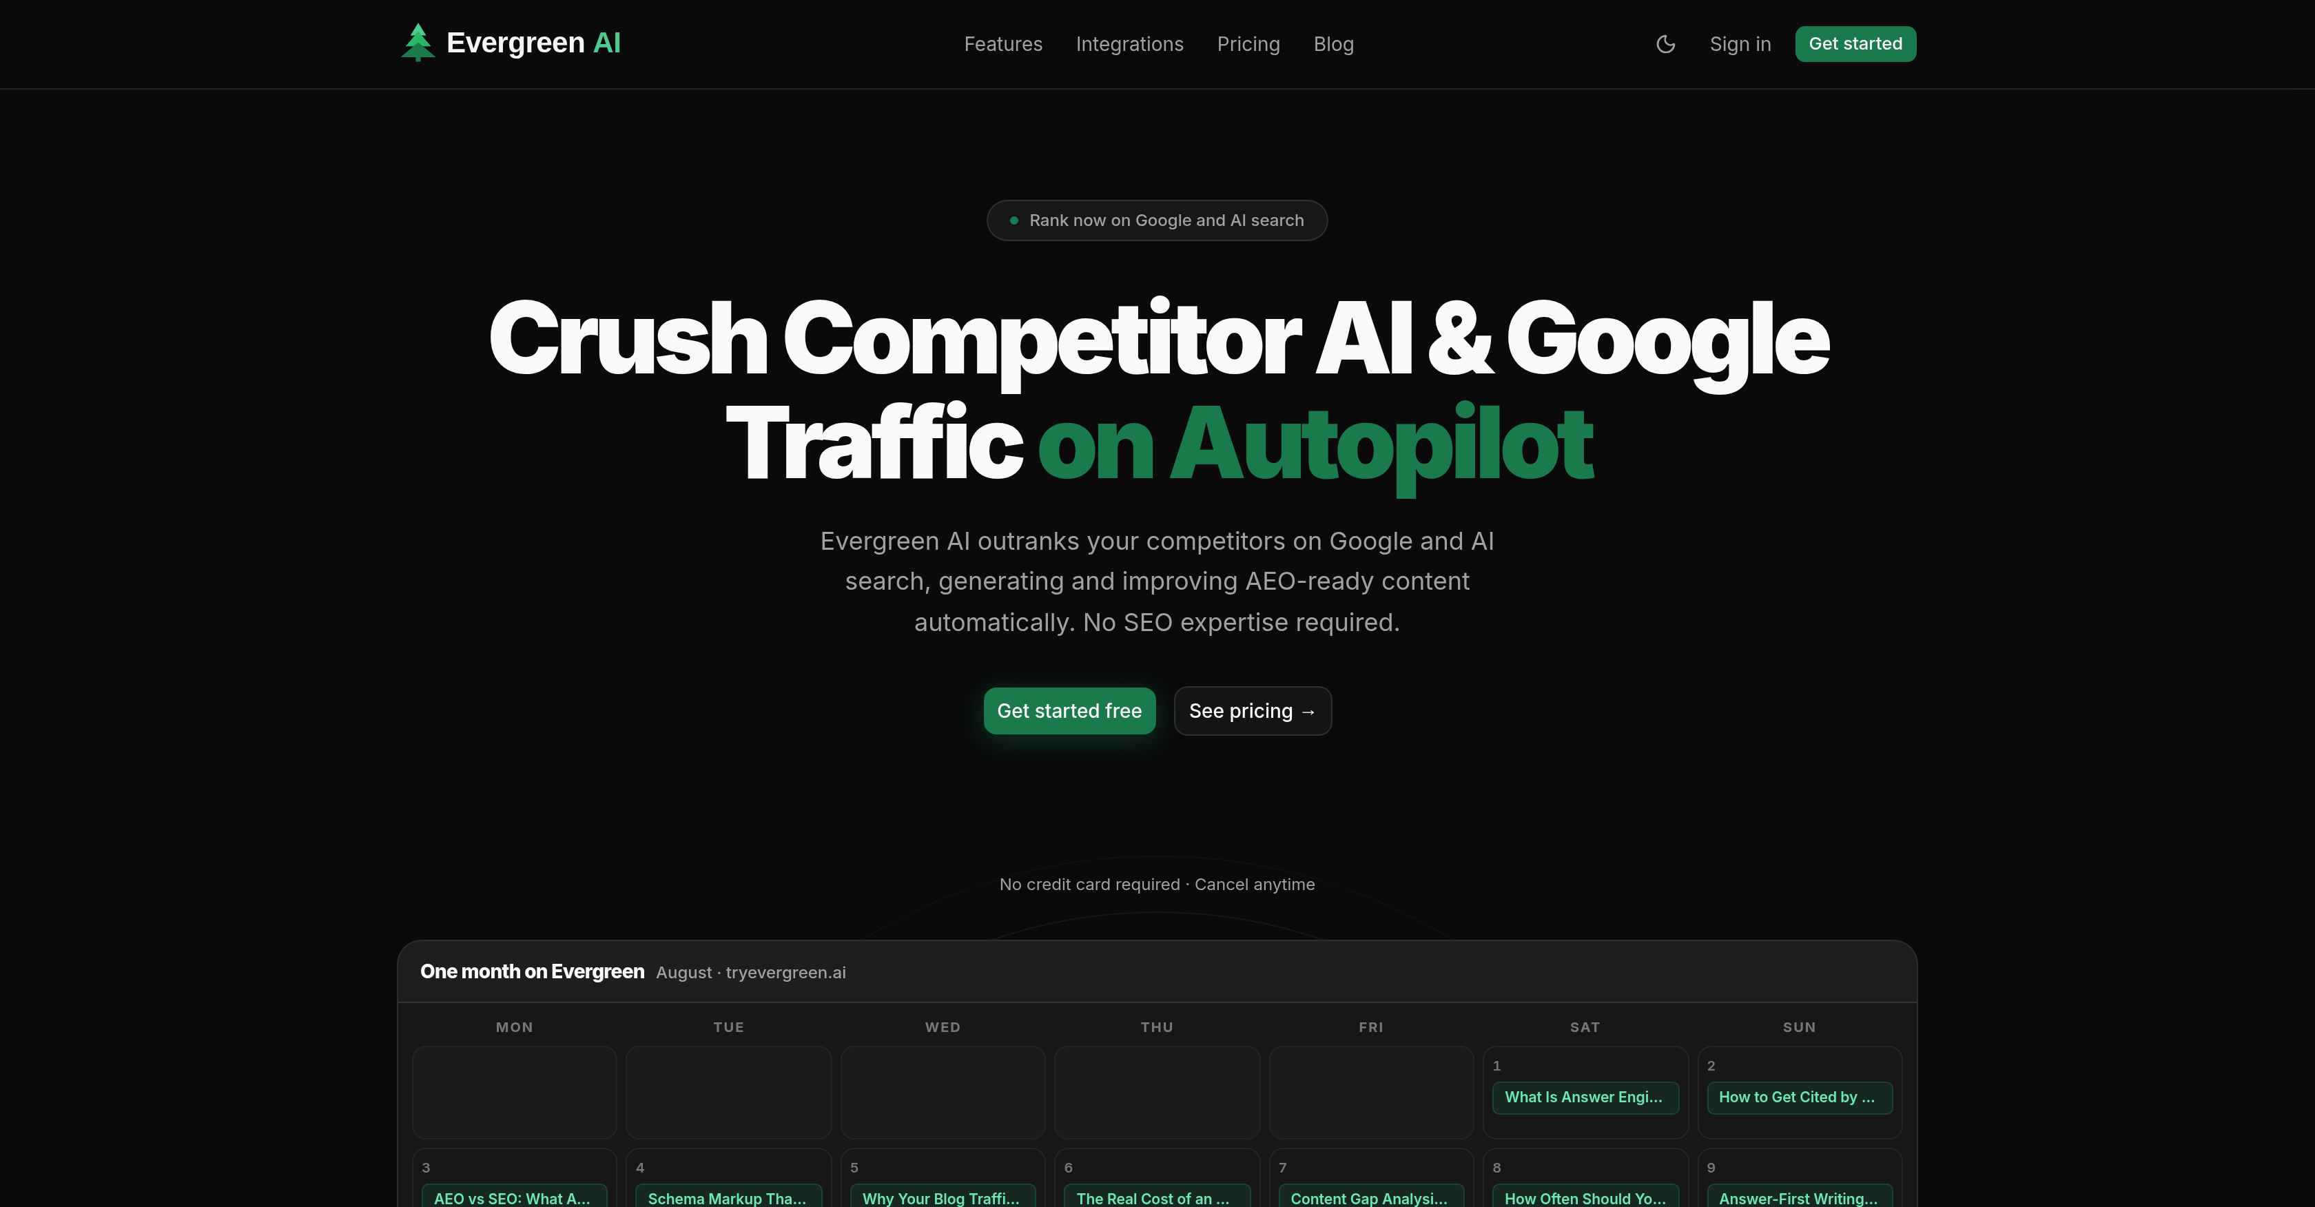Click the MON column header

coord(514,1027)
